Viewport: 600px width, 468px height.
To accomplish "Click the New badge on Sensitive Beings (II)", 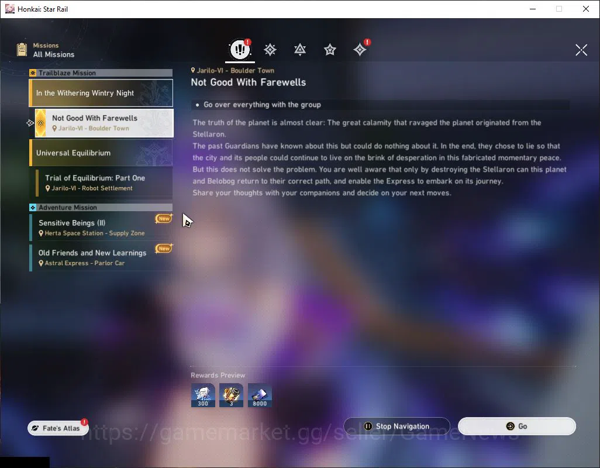I will point(164,219).
